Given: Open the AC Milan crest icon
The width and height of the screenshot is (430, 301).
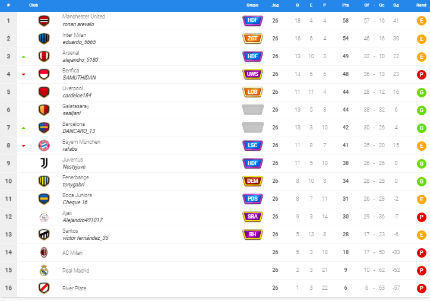Looking at the screenshot, I should pos(44,252).
